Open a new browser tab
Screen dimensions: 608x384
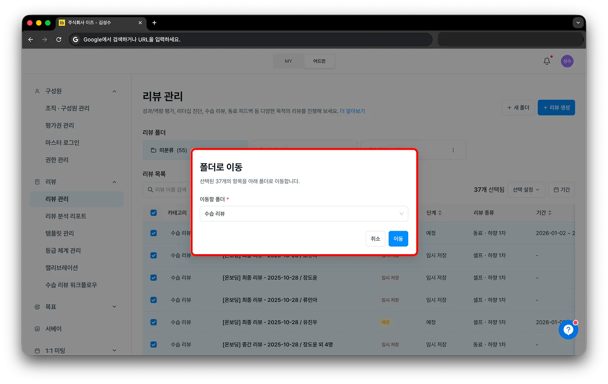tap(154, 23)
